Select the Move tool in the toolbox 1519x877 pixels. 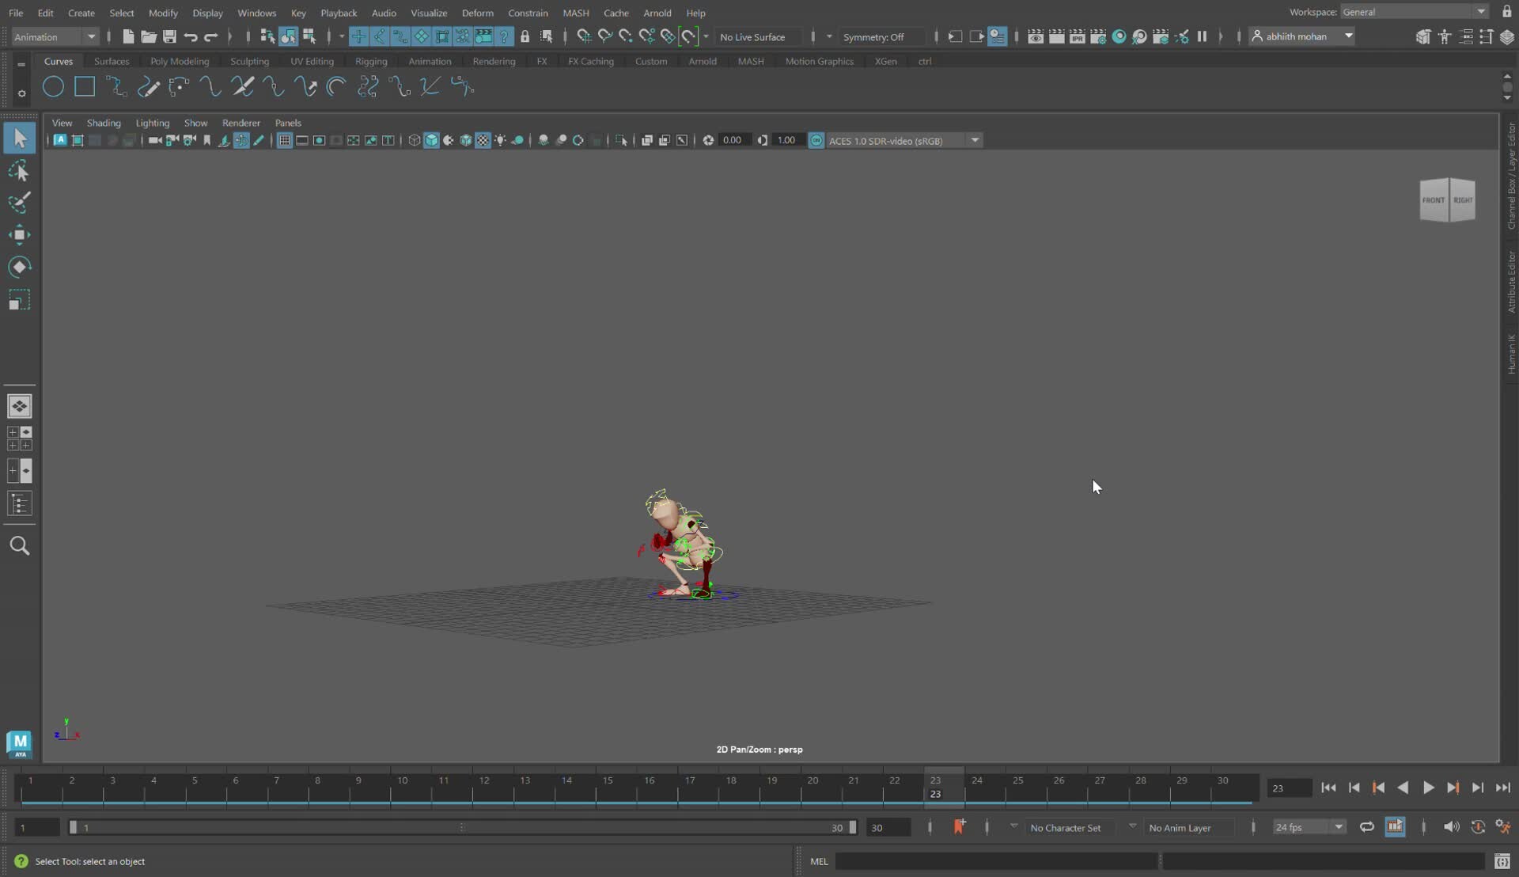[20, 234]
